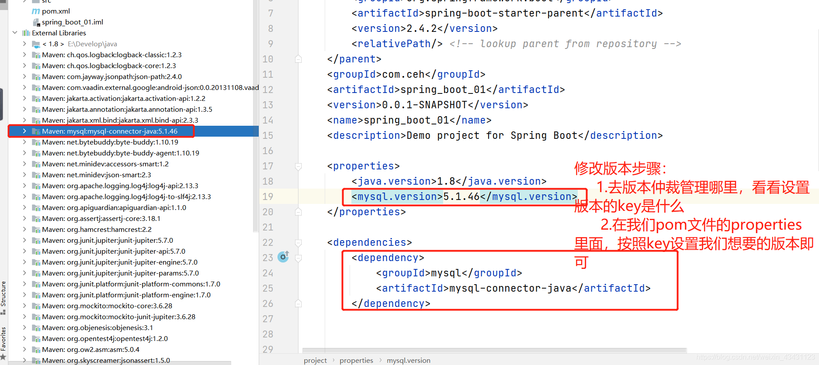Select spring_boot_01.iml in the project tree
The height and width of the screenshot is (365, 819).
(x=73, y=22)
